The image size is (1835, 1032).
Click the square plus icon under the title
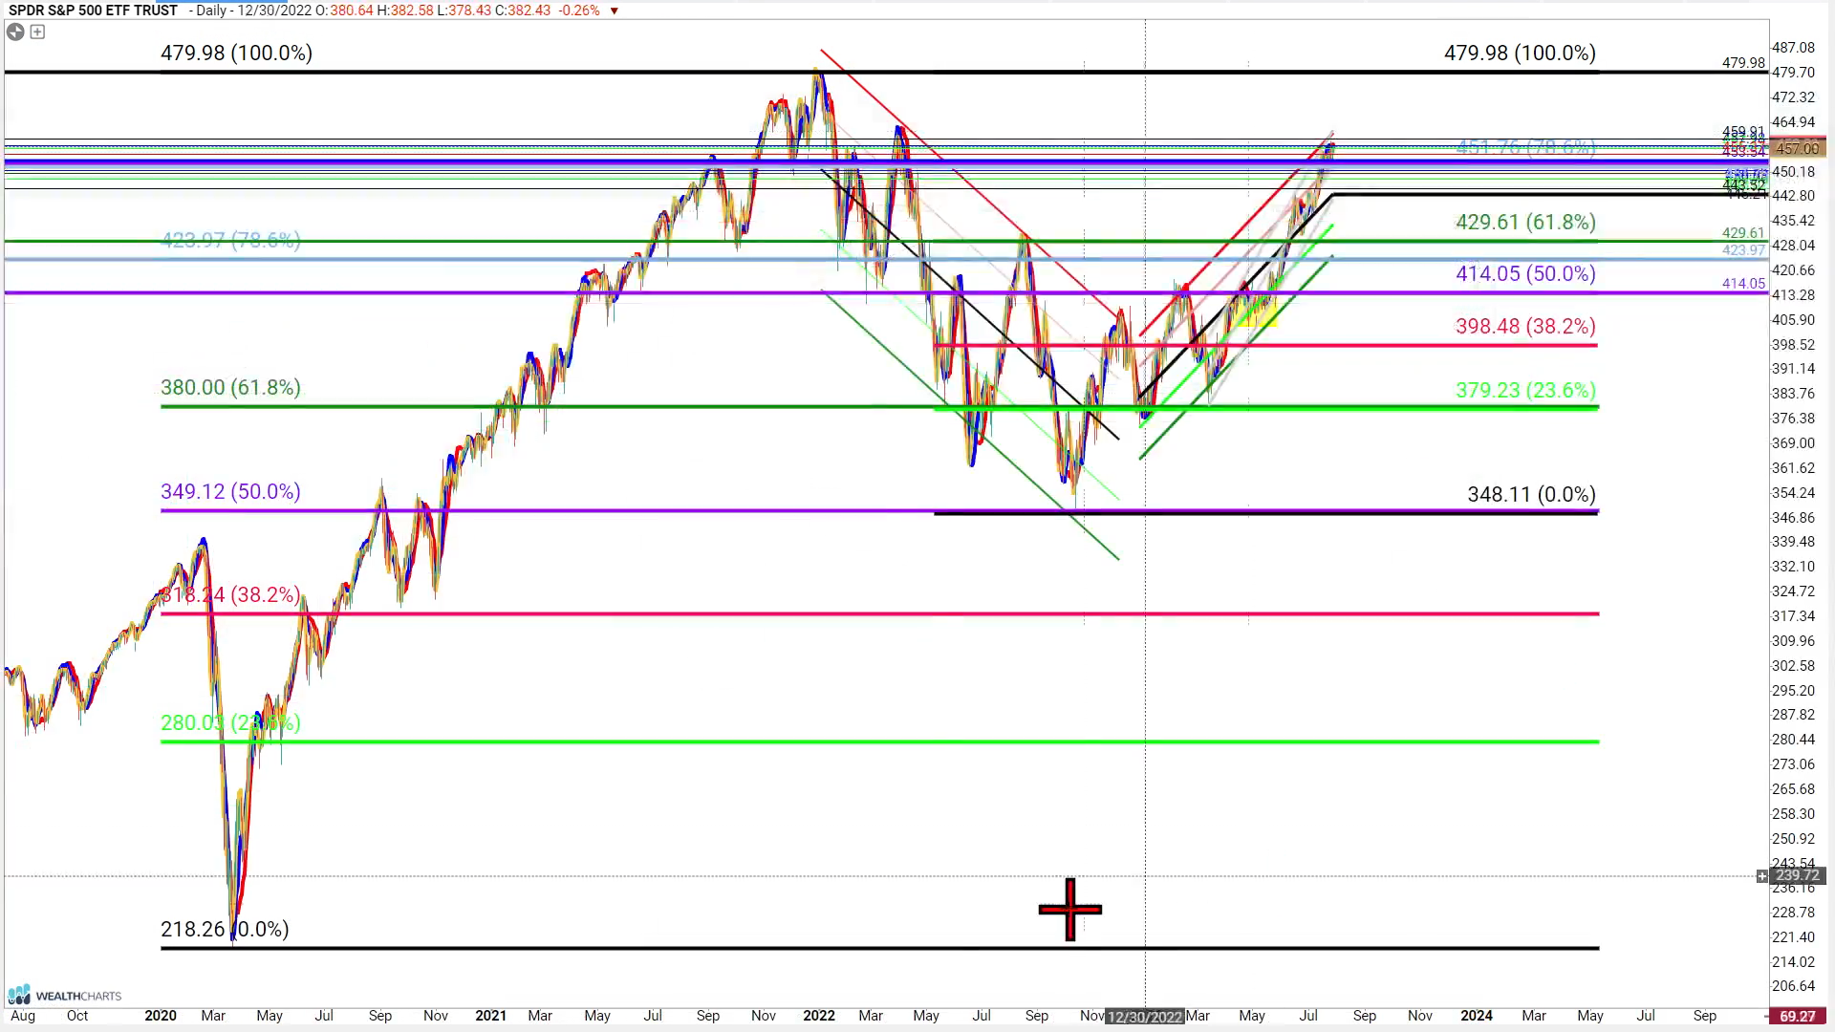(37, 32)
